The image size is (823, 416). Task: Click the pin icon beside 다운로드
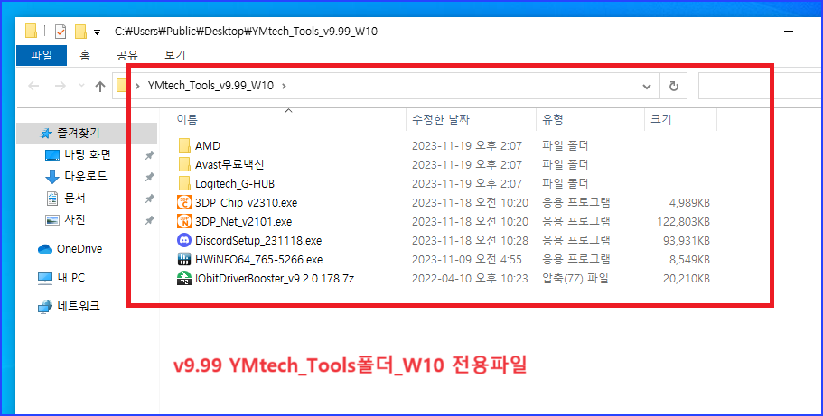150,177
